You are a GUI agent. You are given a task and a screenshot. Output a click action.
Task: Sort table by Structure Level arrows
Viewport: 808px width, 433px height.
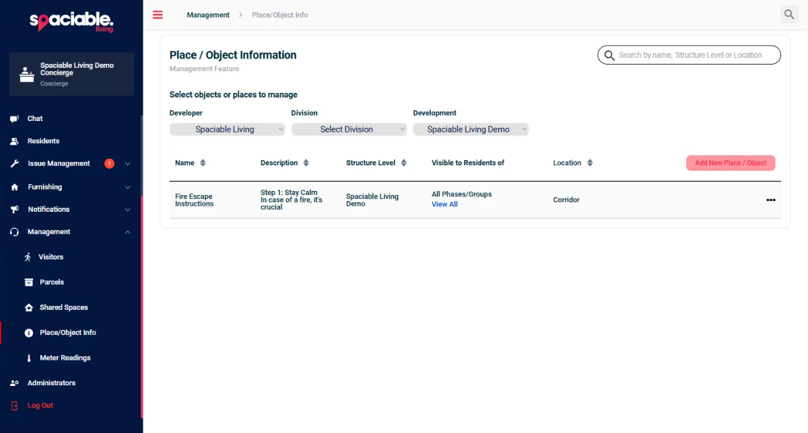(x=404, y=163)
